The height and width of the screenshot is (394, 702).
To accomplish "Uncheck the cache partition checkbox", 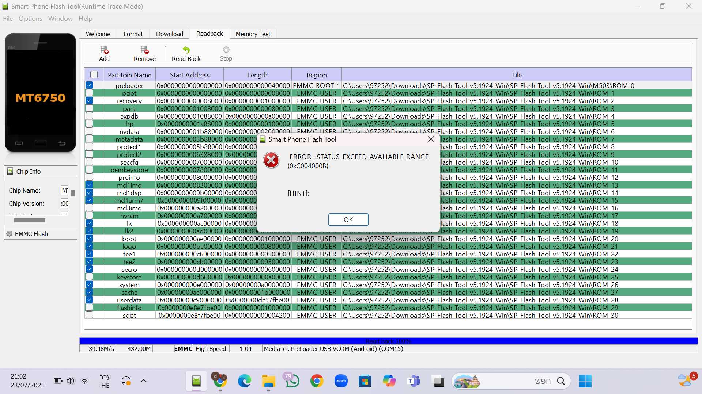I will click(x=89, y=292).
